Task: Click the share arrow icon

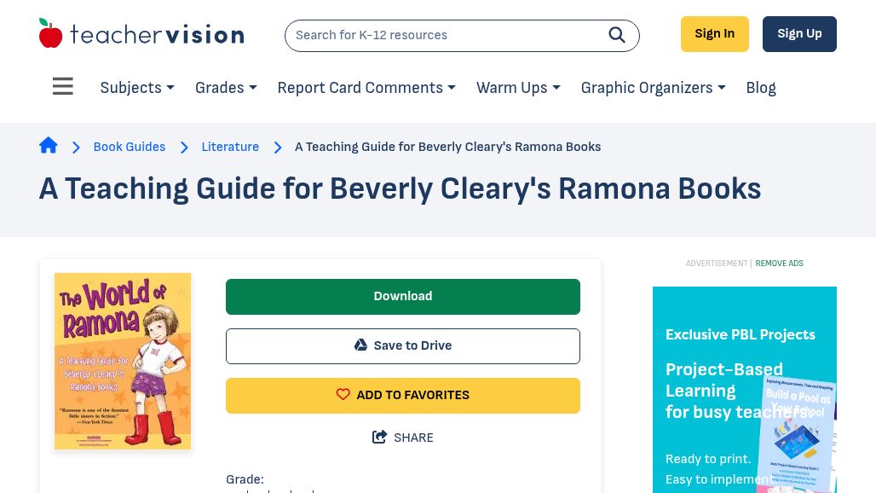Action: click(380, 438)
